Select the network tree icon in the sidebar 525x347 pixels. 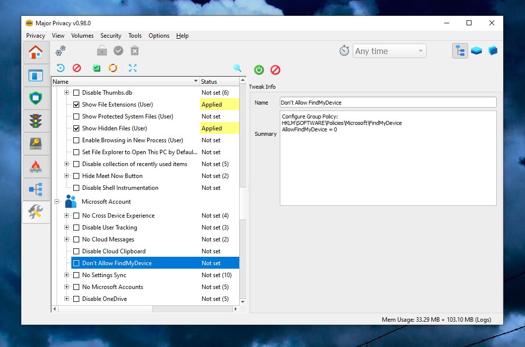coord(36,189)
